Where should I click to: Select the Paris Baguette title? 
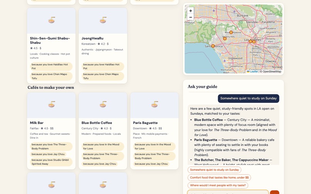(x=145, y=123)
